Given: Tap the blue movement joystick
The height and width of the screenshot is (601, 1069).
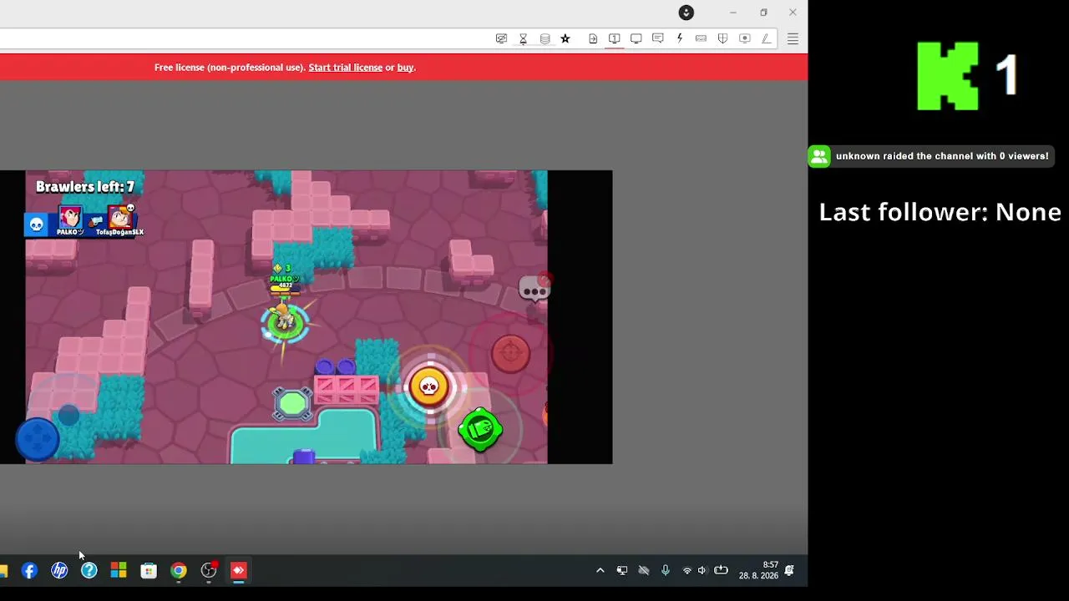Looking at the screenshot, I should coord(38,437).
